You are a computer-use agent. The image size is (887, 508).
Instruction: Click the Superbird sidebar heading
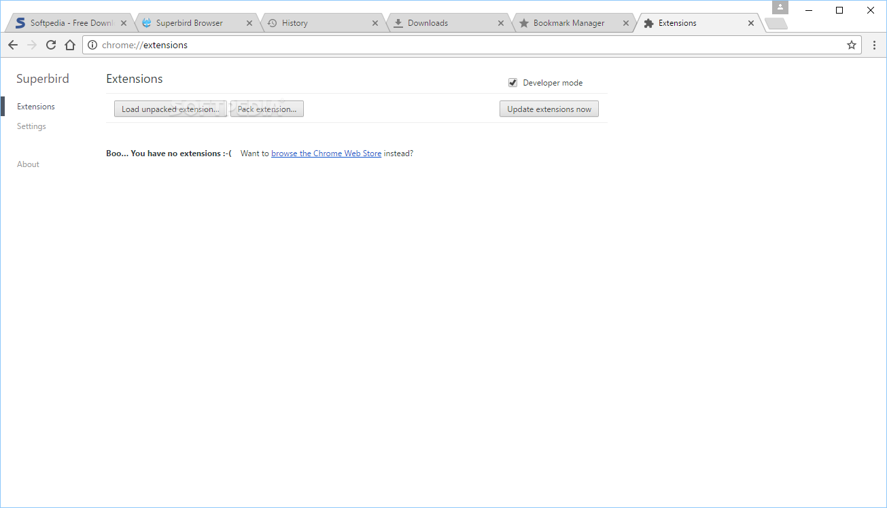(43, 79)
